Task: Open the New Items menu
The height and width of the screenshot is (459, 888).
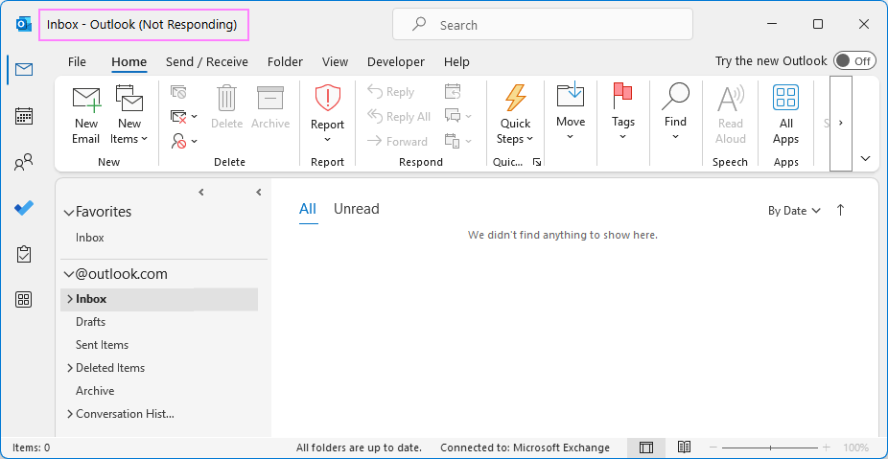Action: (x=129, y=115)
